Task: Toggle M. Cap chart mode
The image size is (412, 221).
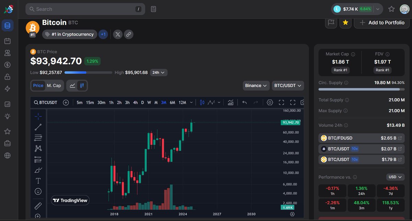Action: (x=54, y=86)
